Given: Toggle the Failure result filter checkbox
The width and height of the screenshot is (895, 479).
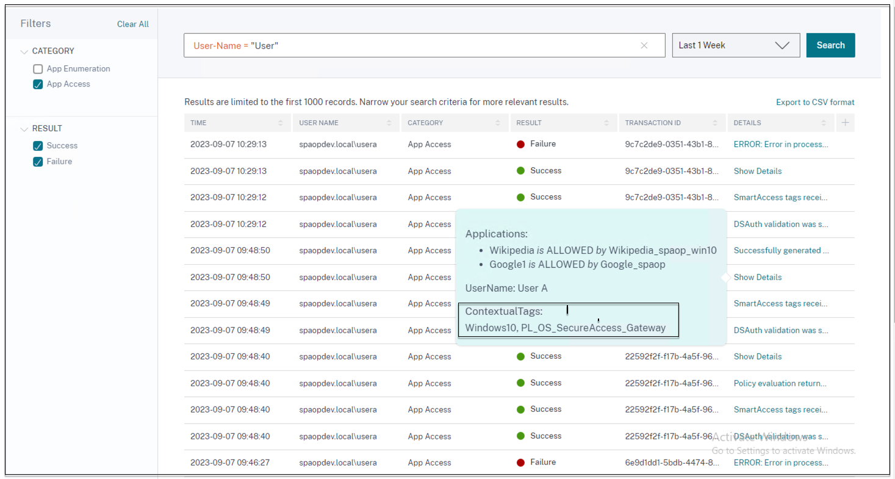Looking at the screenshot, I should click(x=38, y=162).
